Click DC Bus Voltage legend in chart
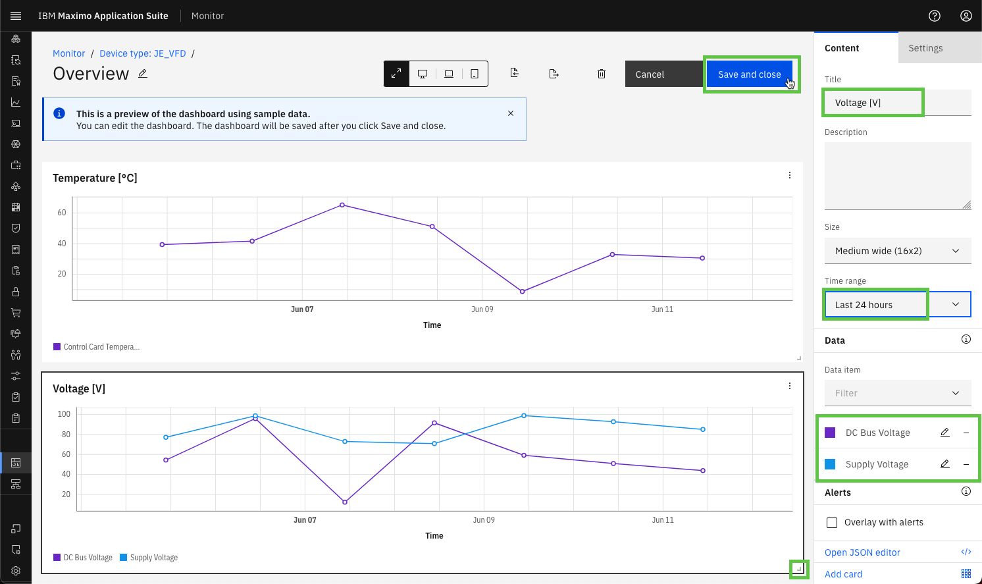 (83, 558)
